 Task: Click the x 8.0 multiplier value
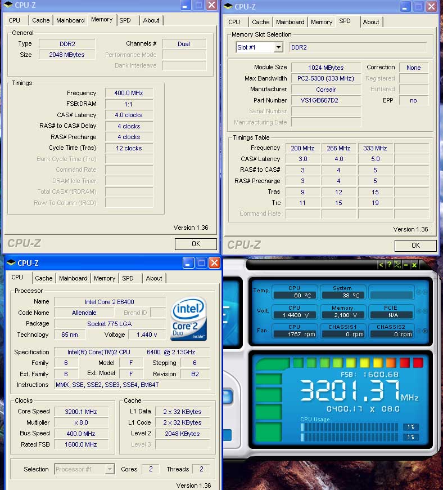pos(81,422)
